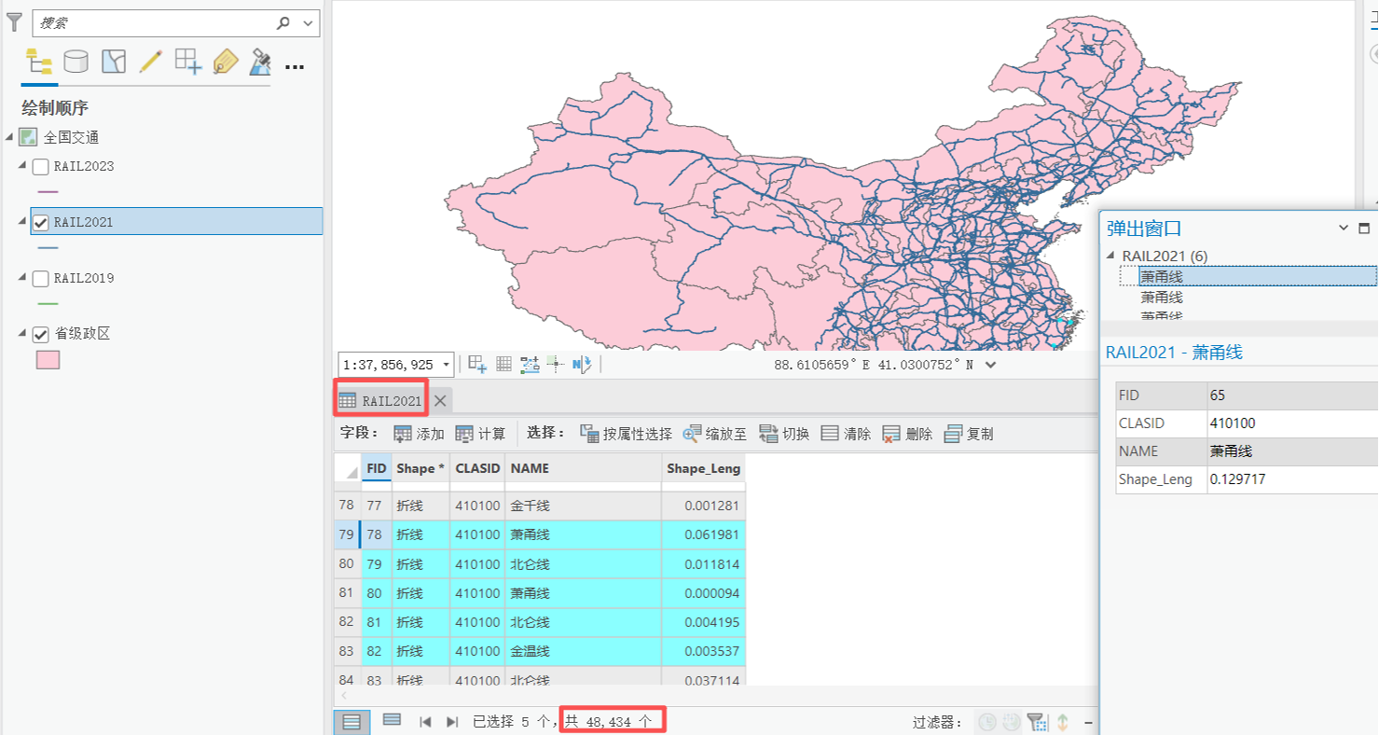Click the filter funnel beside the search box

tap(14, 22)
